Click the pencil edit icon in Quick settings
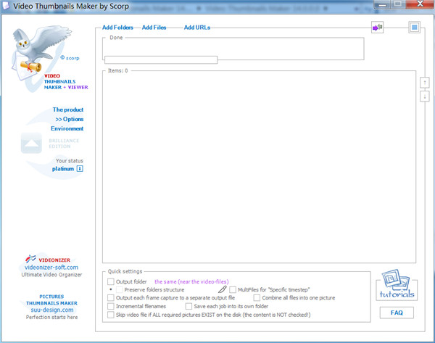Image resolution: width=435 pixels, height=343 pixels. (x=223, y=289)
